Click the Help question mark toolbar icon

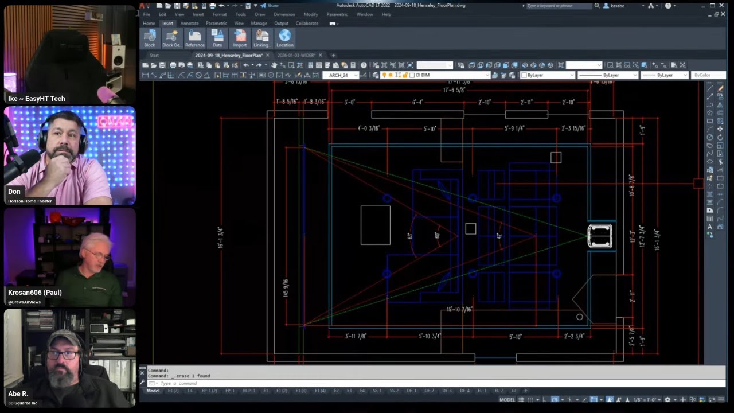tap(364, 65)
